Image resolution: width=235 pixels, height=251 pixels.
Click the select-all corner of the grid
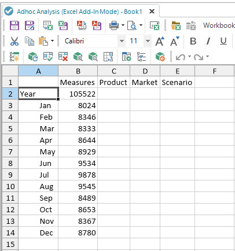point(10,71)
